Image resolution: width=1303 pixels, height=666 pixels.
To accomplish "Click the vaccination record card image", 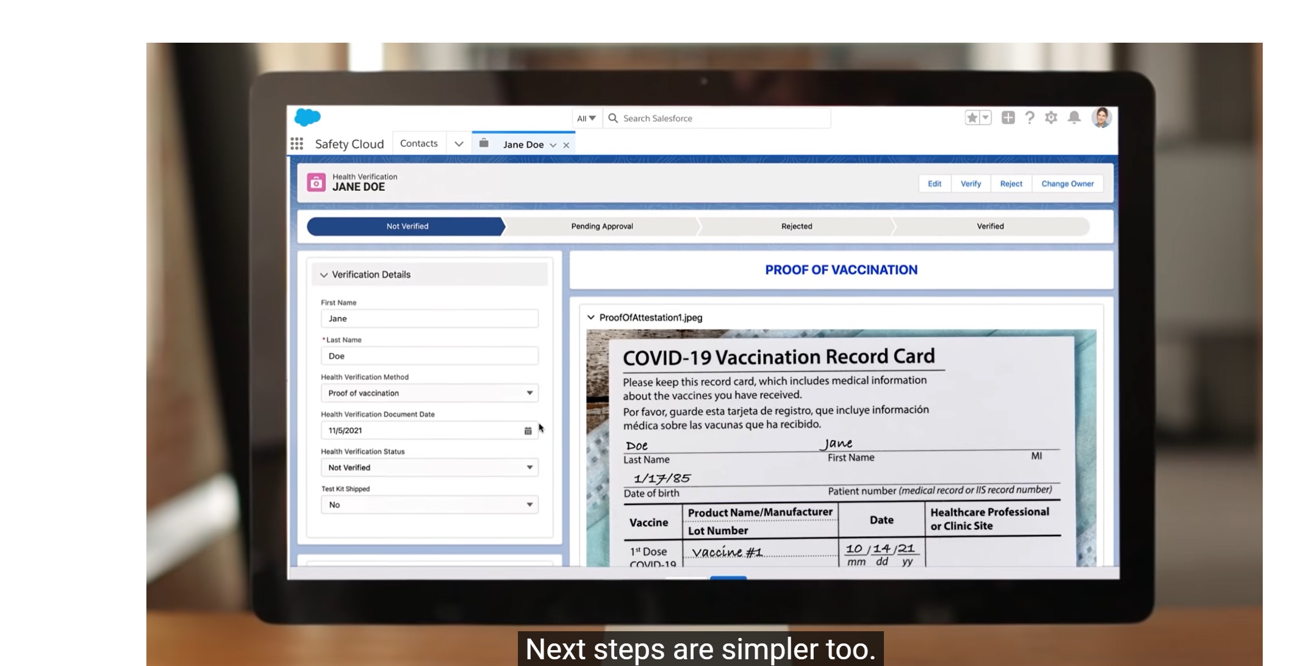I will click(x=841, y=448).
